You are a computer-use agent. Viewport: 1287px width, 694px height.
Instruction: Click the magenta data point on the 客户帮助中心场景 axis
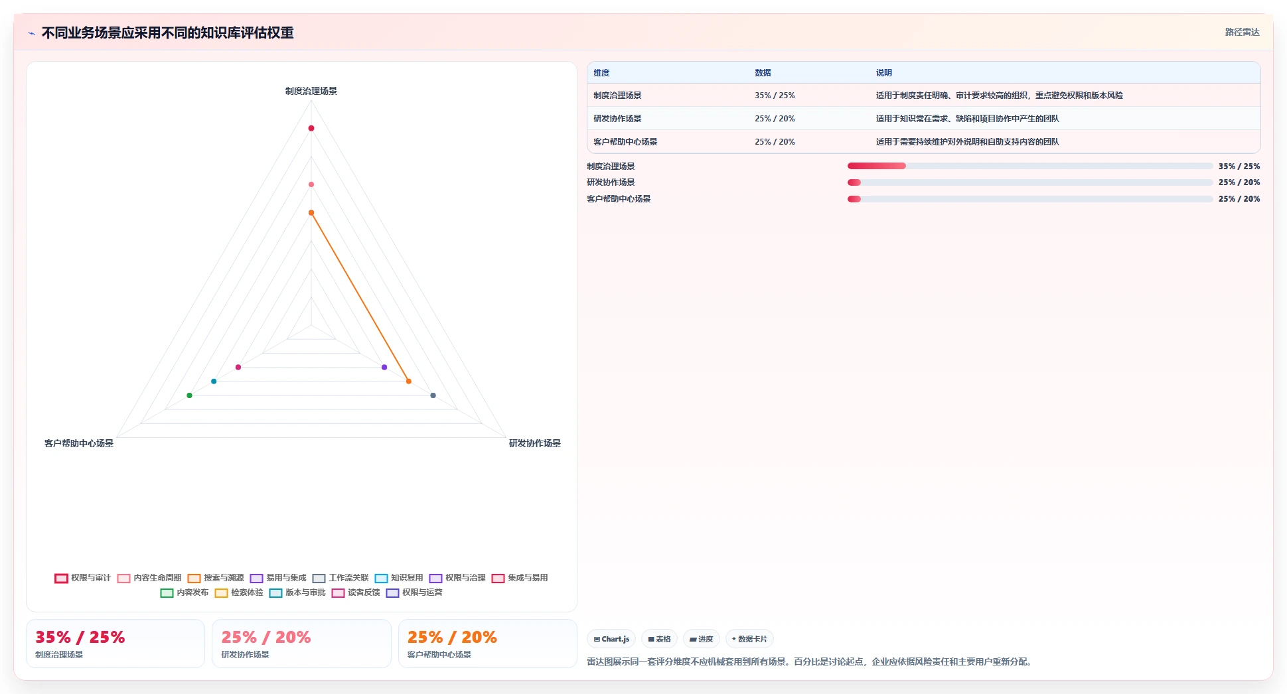tap(238, 367)
